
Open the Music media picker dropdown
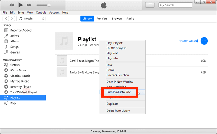pyautogui.click(x=31, y=19)
